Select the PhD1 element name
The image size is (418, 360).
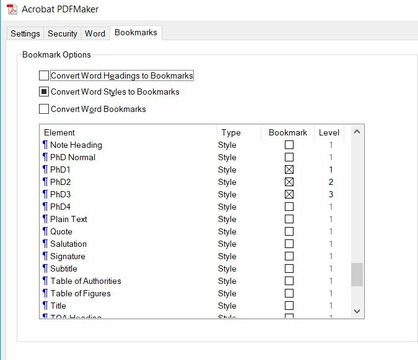[60, 169]
